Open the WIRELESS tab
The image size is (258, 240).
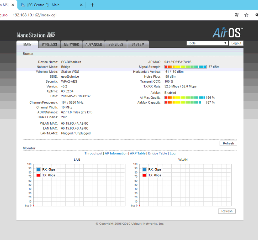pyautogui.click(x=49, y=44)
